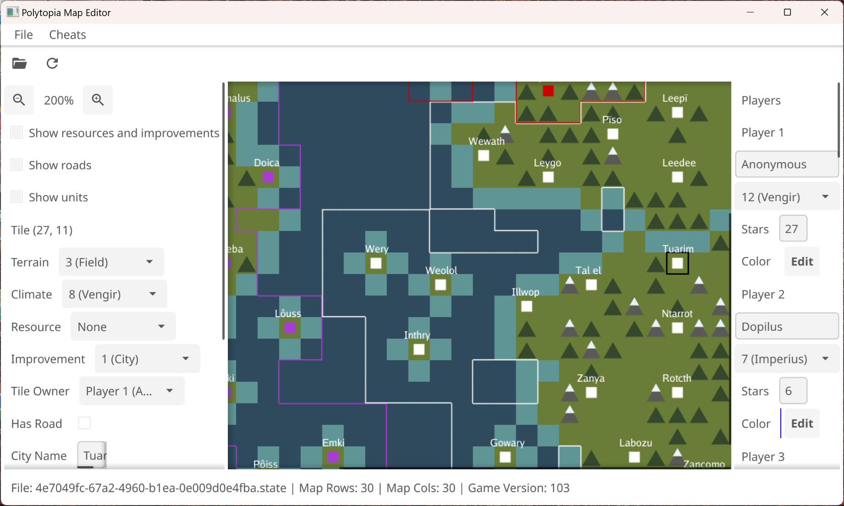Edit Player 1 color
The height and width of the screenshot is (506, 844).
click(x=802, y=262)
